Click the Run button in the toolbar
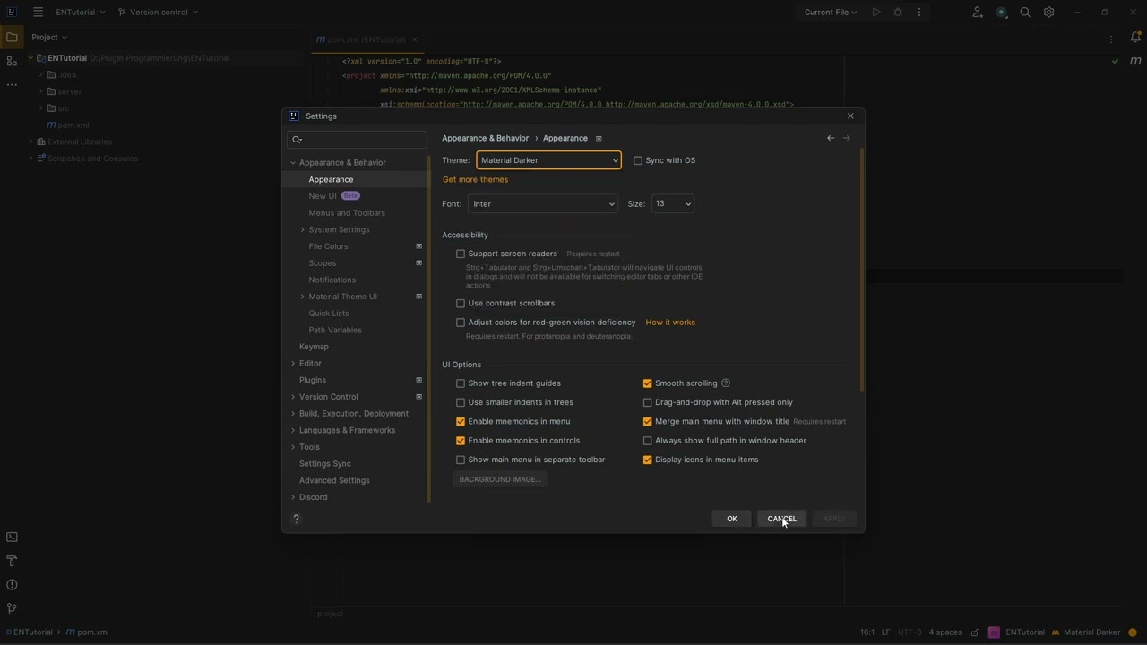The width and height of the screenshot is (1147, 645). click(x=876, y=13)
